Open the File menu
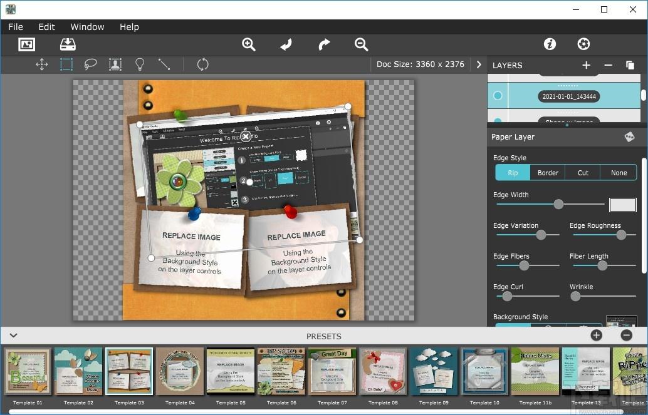Image resolution: width=648 pixels, height=415 pixels. (x=16, y=27)
